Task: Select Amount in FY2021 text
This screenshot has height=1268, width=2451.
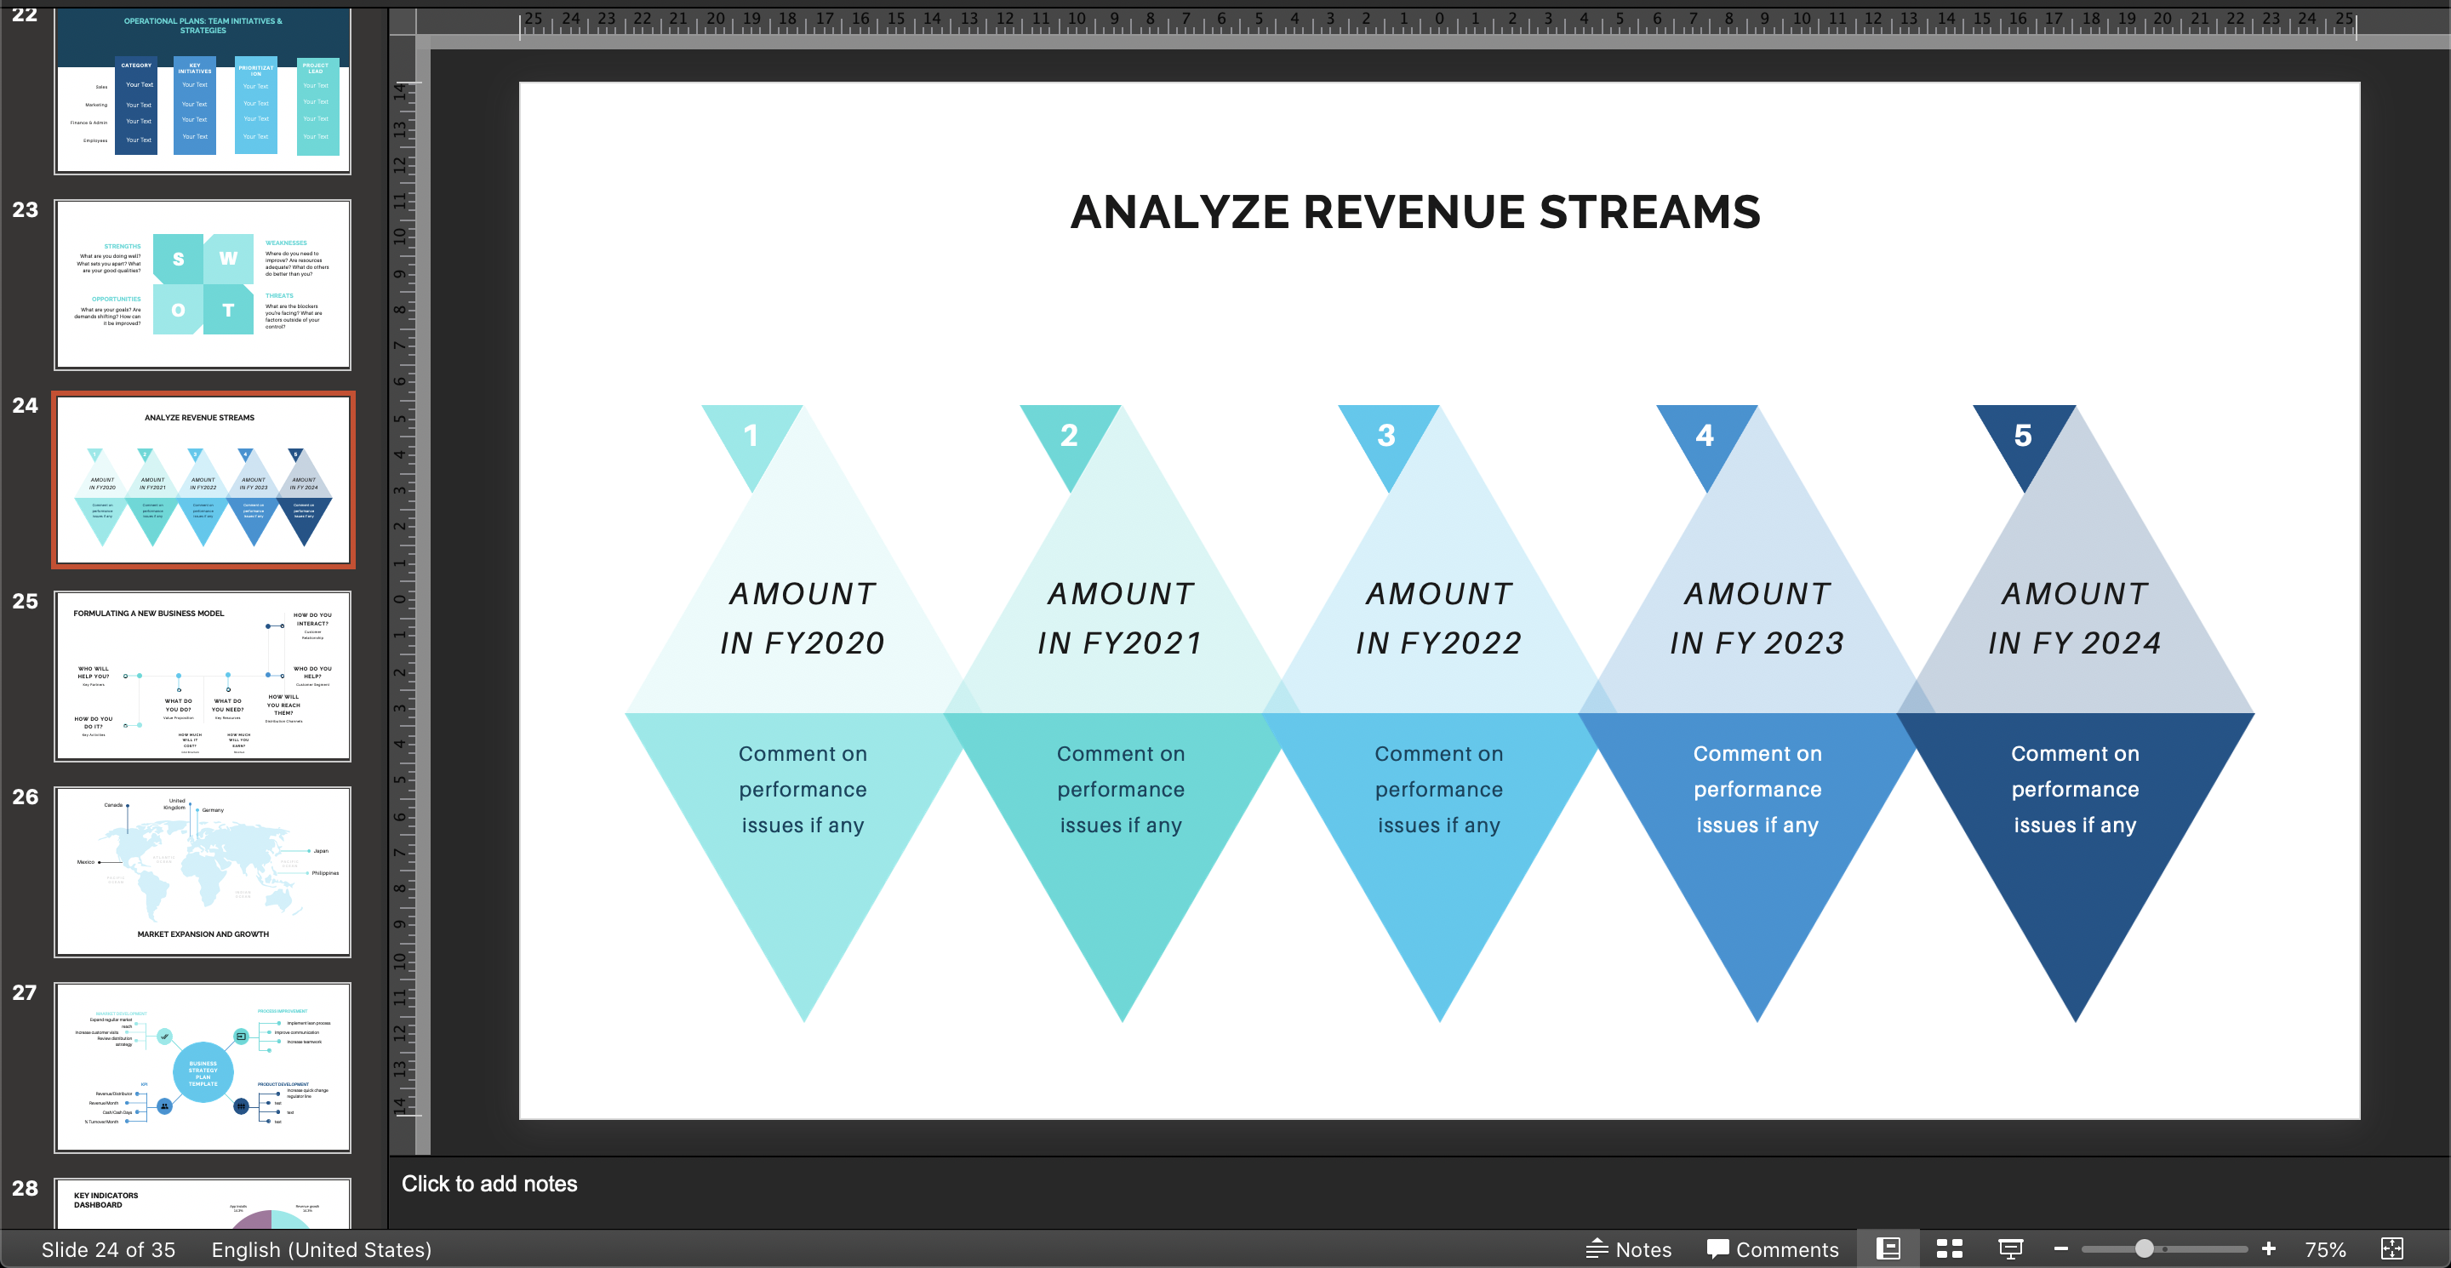Action: coord(1121,619)
